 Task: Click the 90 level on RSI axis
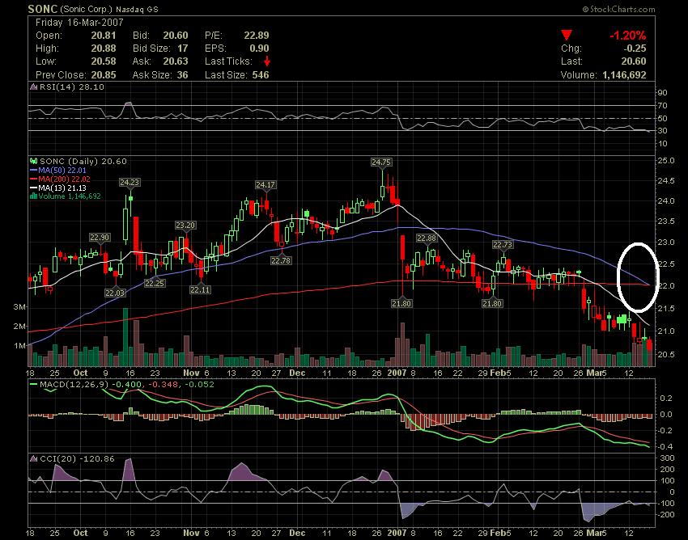point(662,92)
